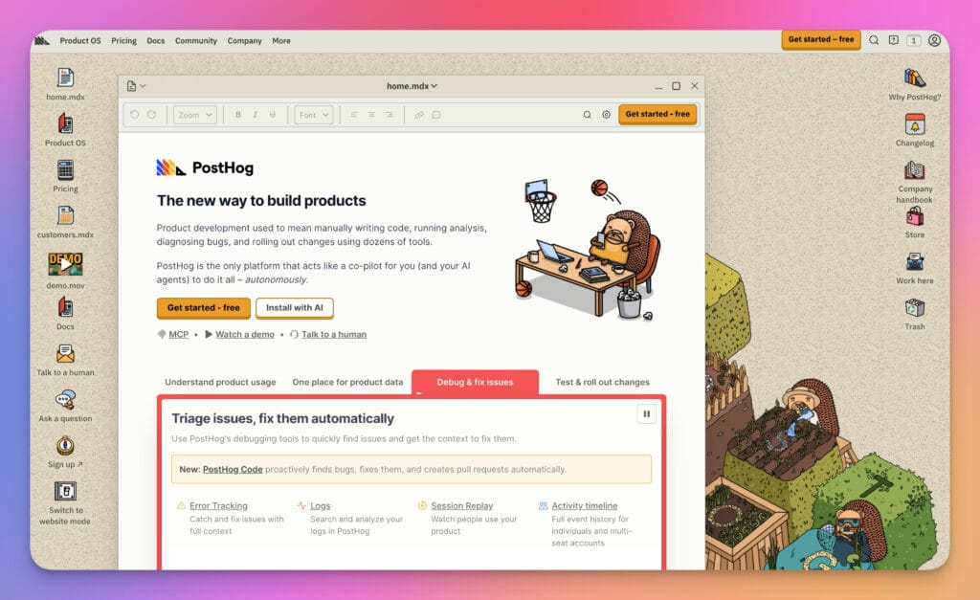The width and height of the screenshot is (980, 600).
Task: Open the help icon in top bar
Action: tap(894, 40)
